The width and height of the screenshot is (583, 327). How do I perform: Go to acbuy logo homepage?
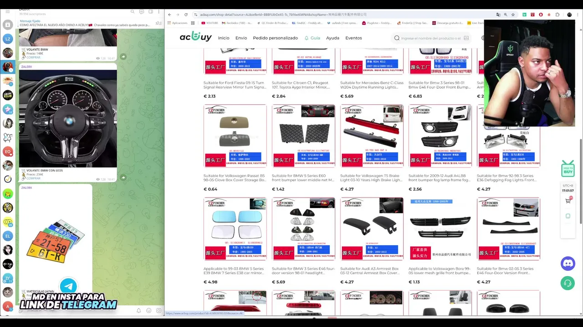click(195, 37)
